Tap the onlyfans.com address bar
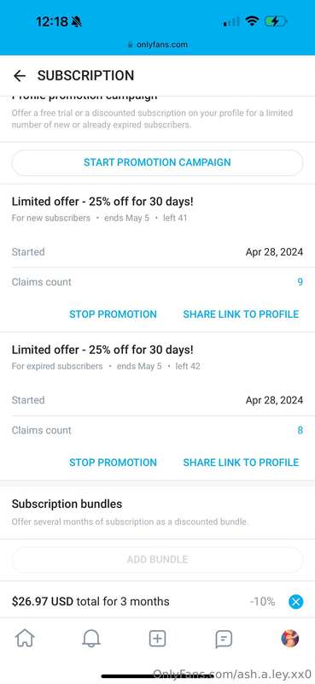The height and width of the screenshot is (684, 315). point(157,44)
